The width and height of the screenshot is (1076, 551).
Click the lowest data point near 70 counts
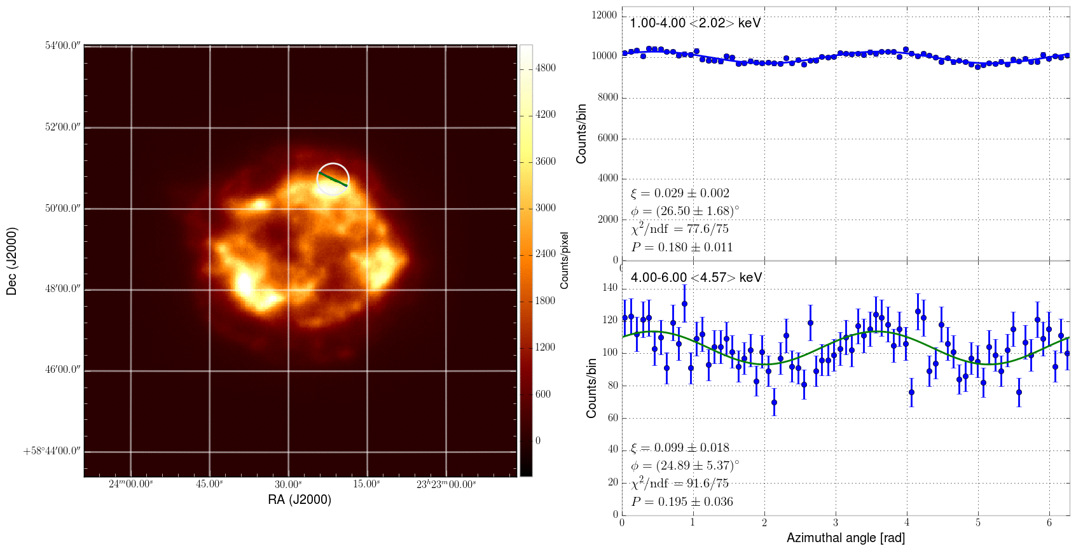point(774,403)
